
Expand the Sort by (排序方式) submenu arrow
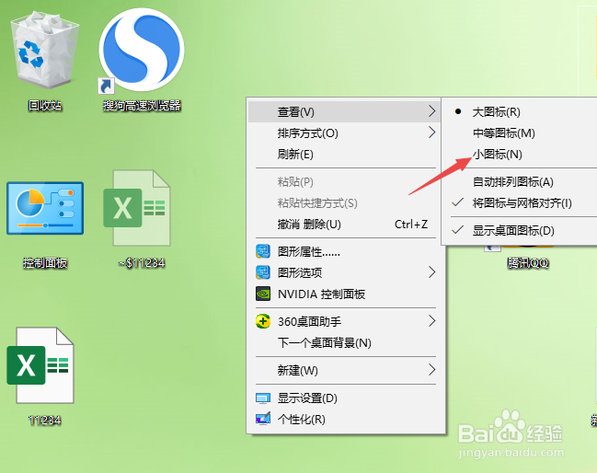coord(431,133)
